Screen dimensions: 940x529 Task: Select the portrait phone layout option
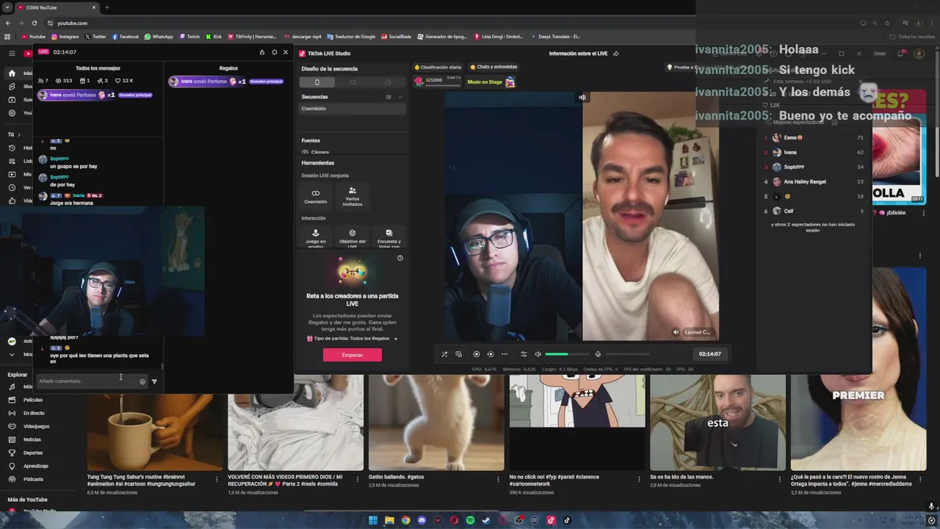[x=317, y=82]
